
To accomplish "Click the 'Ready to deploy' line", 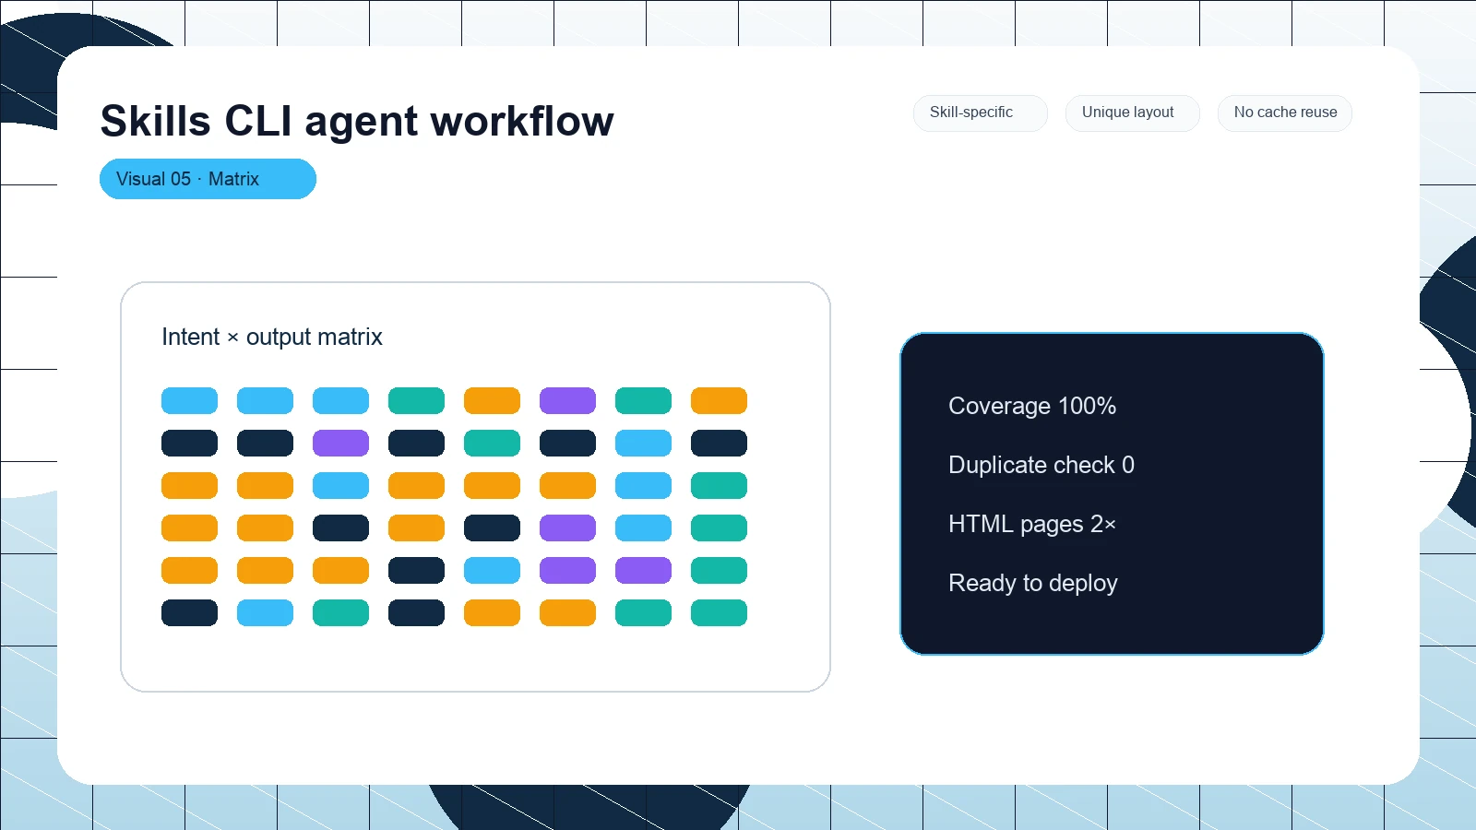I will click(x=1033, y=583).
